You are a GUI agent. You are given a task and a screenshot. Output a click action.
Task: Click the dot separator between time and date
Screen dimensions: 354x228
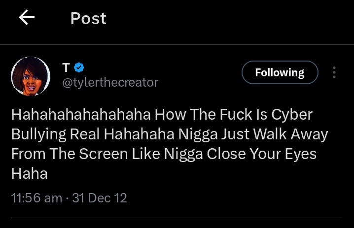pyautogui.click(x=67, y=198)
